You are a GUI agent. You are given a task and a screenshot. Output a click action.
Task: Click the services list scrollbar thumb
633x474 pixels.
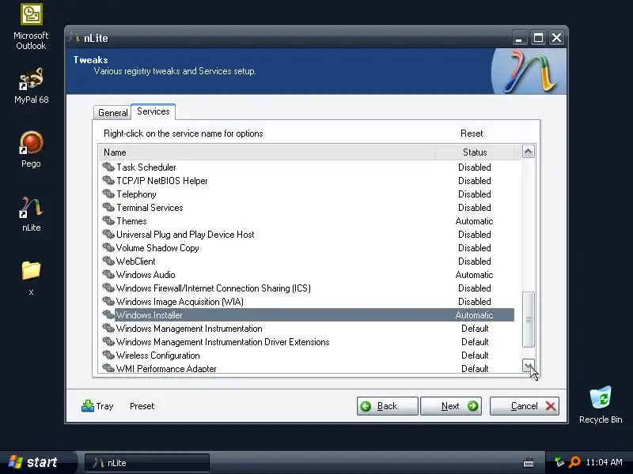click(x=528, y=319)
